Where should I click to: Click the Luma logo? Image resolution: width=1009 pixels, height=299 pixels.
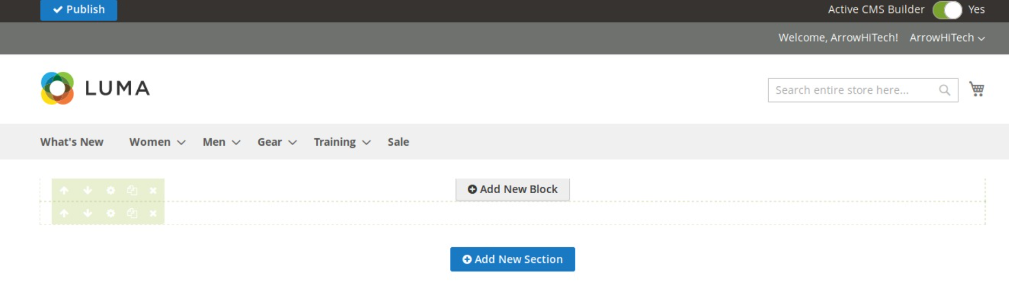[96, 88]
